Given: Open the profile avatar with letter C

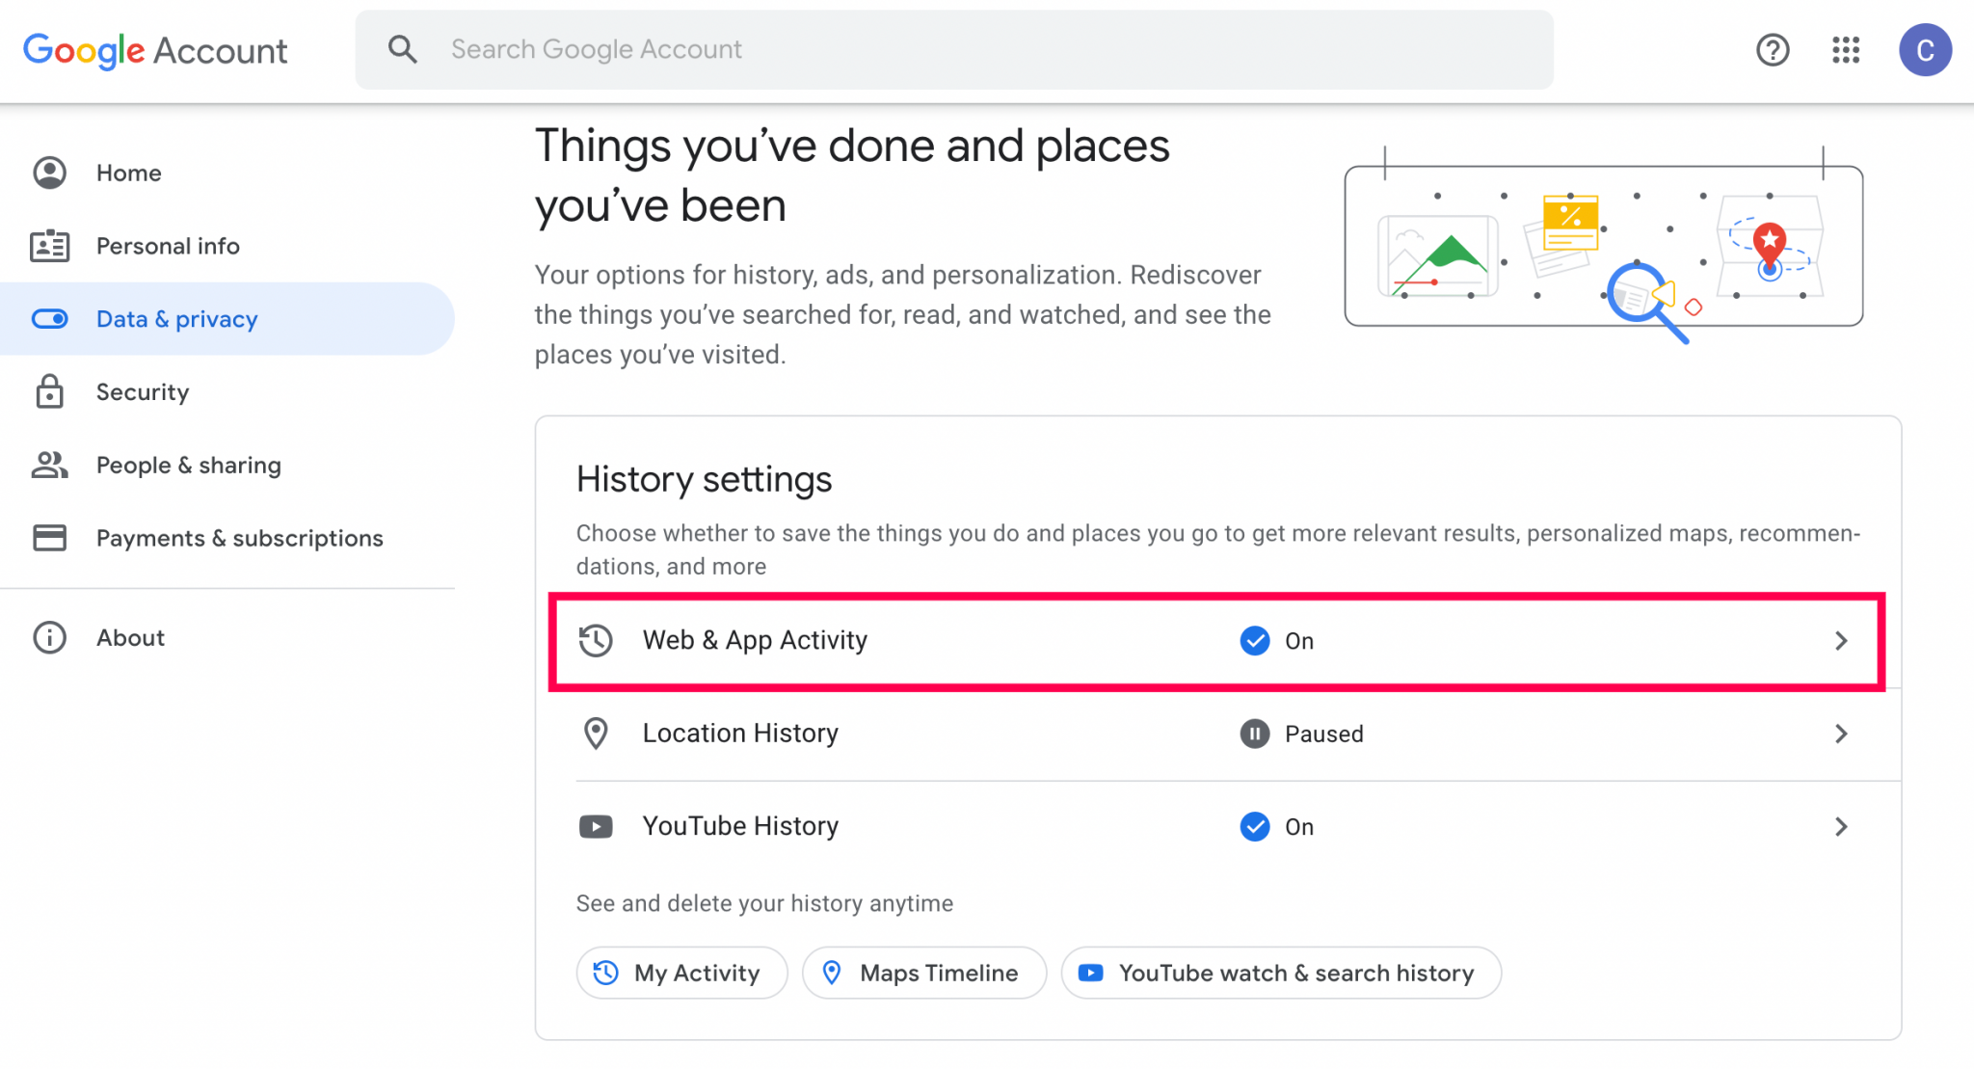Looking at the screenshot, I should pos(1925,50).
